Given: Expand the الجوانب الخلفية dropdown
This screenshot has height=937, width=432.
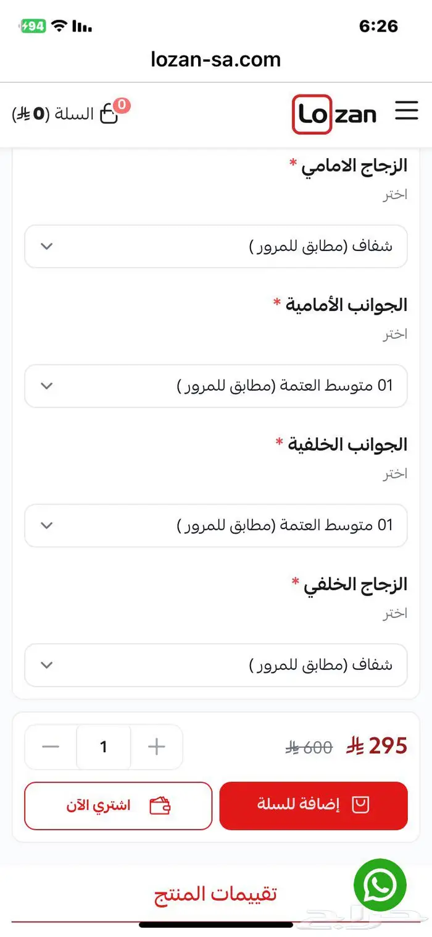Looking at the screenshot, I should pyautogui.click(x=216, y=525).
